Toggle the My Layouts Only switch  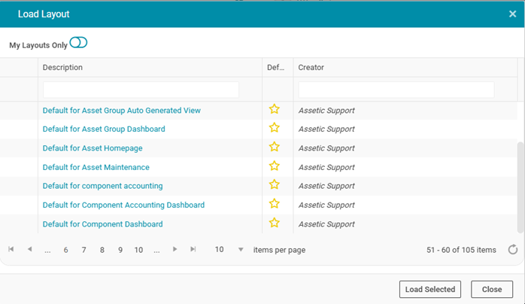tap(78, 44)
